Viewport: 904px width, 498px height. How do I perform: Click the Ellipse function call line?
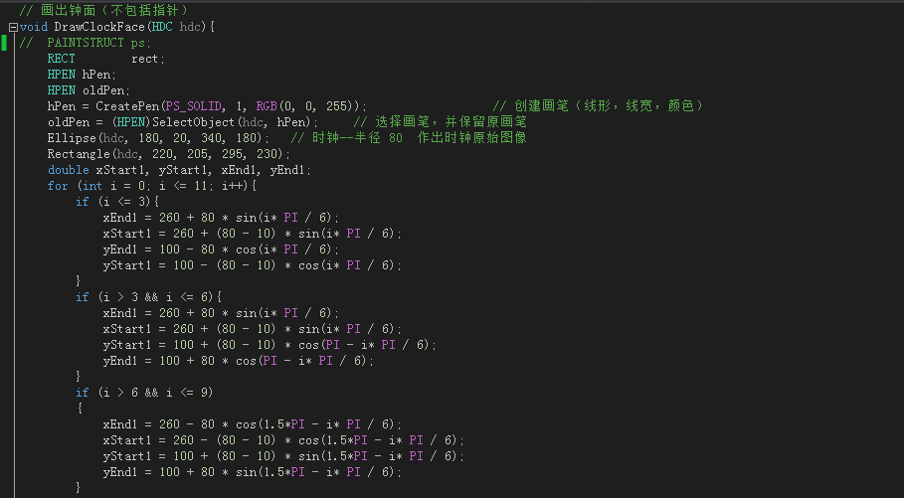[x=159, y=138]
